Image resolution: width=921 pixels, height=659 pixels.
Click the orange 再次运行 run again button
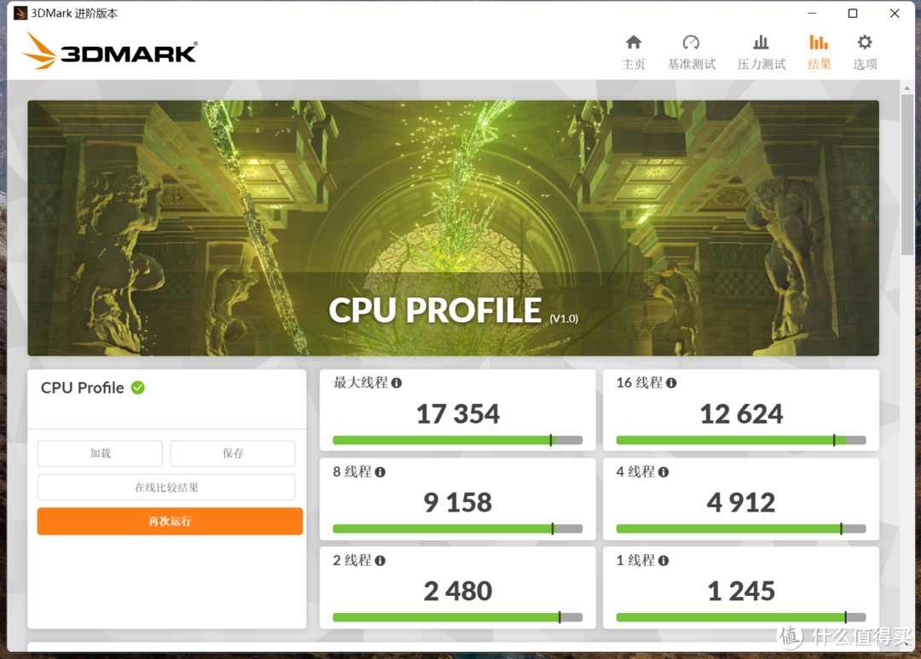tap(170, 522)
